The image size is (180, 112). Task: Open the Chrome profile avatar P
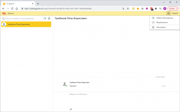165,9
